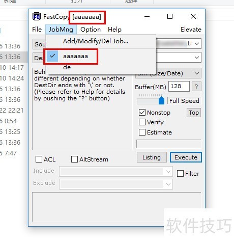Click the checkmark beside job aaaaaaa

52,56
